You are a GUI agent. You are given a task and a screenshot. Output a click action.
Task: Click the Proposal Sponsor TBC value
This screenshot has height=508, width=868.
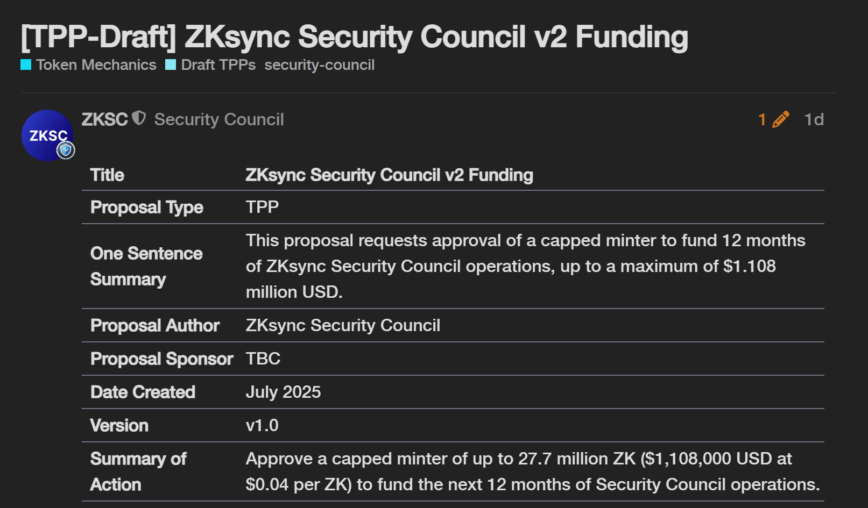point(263,359)
